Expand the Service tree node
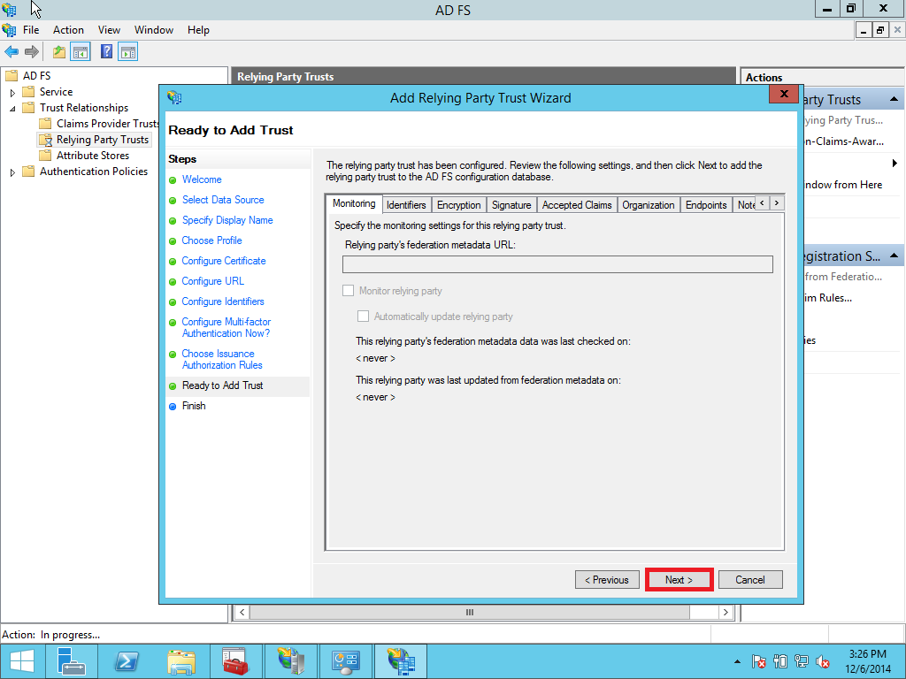The height and width of the screenshot is (679, 906). [x=12, y=92]
